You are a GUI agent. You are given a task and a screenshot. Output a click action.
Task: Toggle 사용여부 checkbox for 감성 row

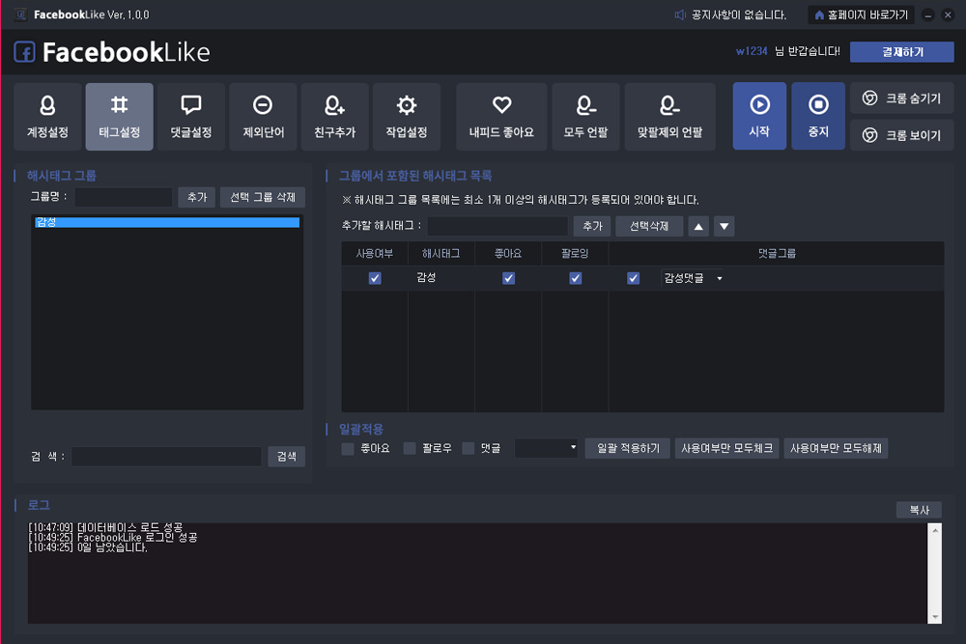(375, 278)
